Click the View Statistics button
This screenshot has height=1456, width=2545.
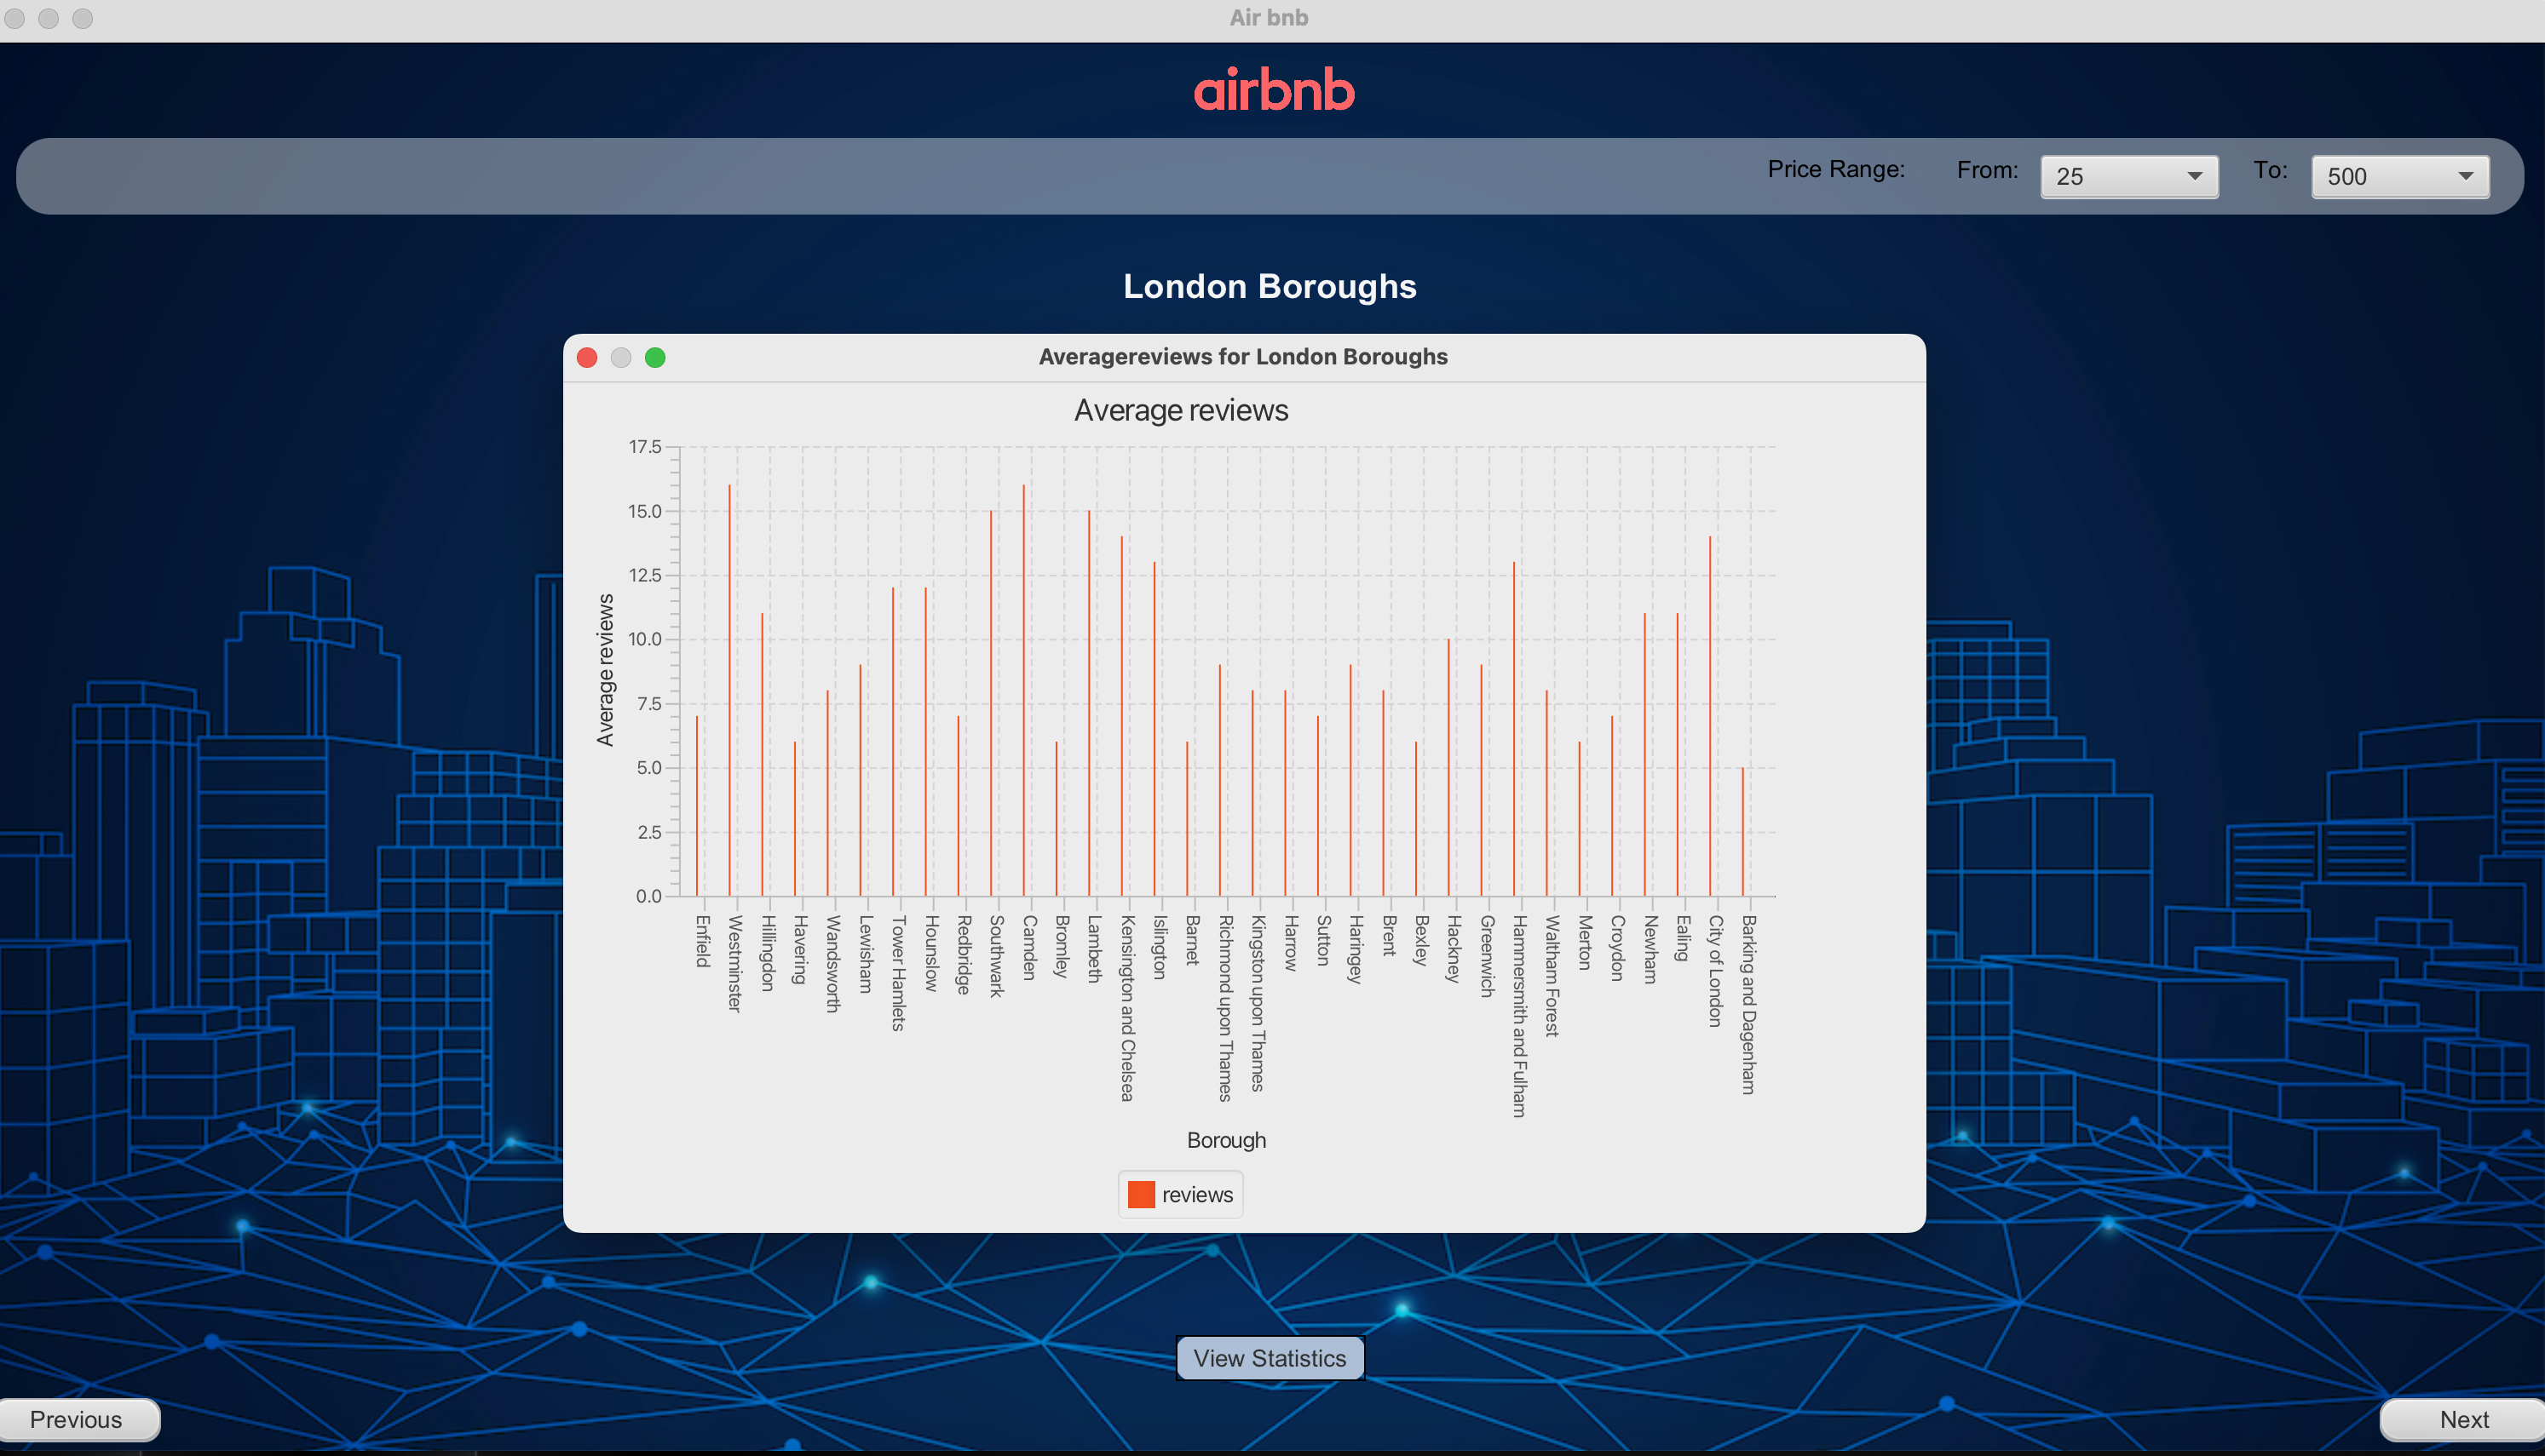[1270, 1357]
